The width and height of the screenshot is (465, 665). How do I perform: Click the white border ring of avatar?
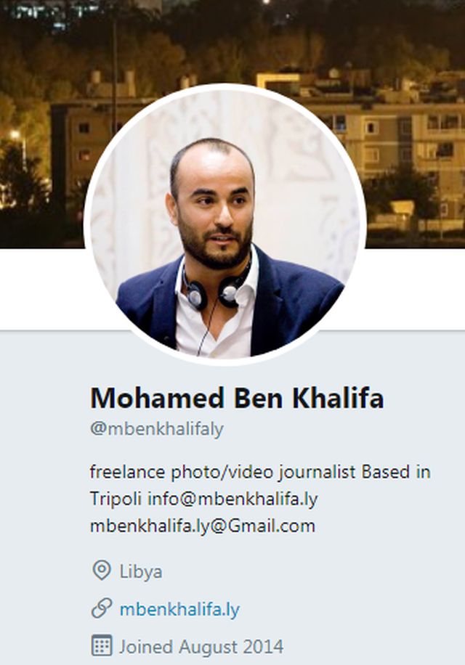click(225, 87)
